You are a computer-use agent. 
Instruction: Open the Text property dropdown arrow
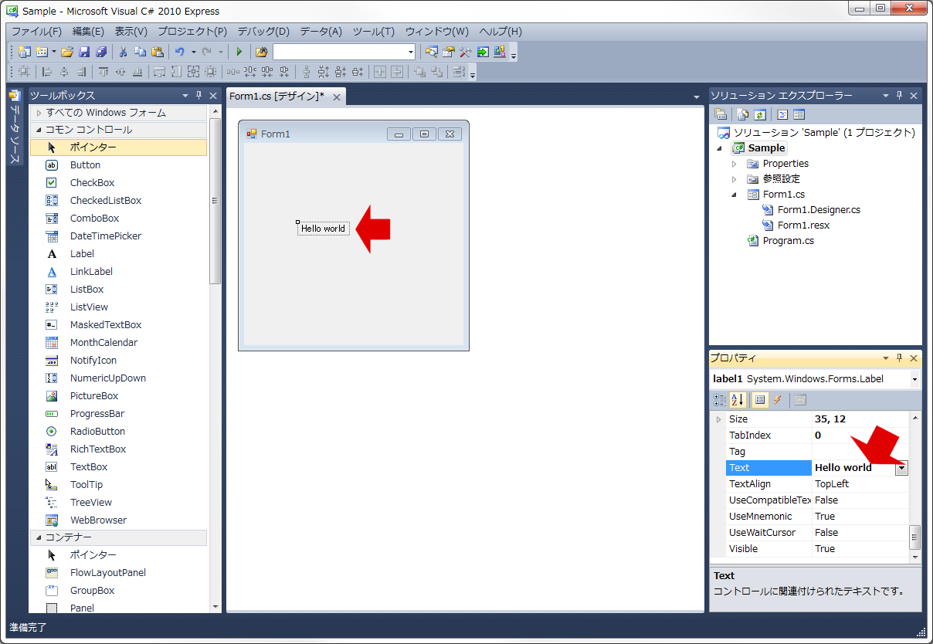901,468
